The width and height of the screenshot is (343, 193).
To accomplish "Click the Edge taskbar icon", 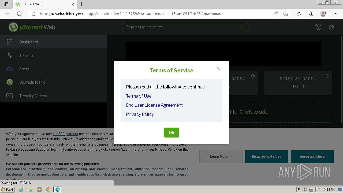I will click(x=58, y=190).
